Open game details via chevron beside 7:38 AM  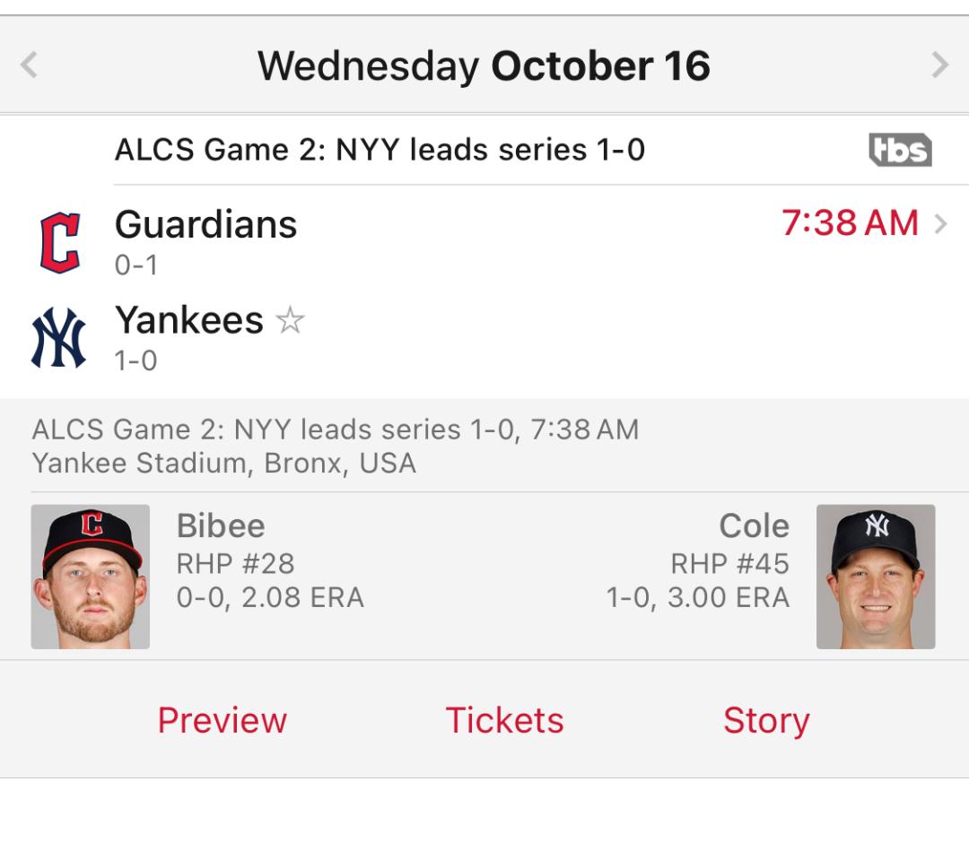940,223
